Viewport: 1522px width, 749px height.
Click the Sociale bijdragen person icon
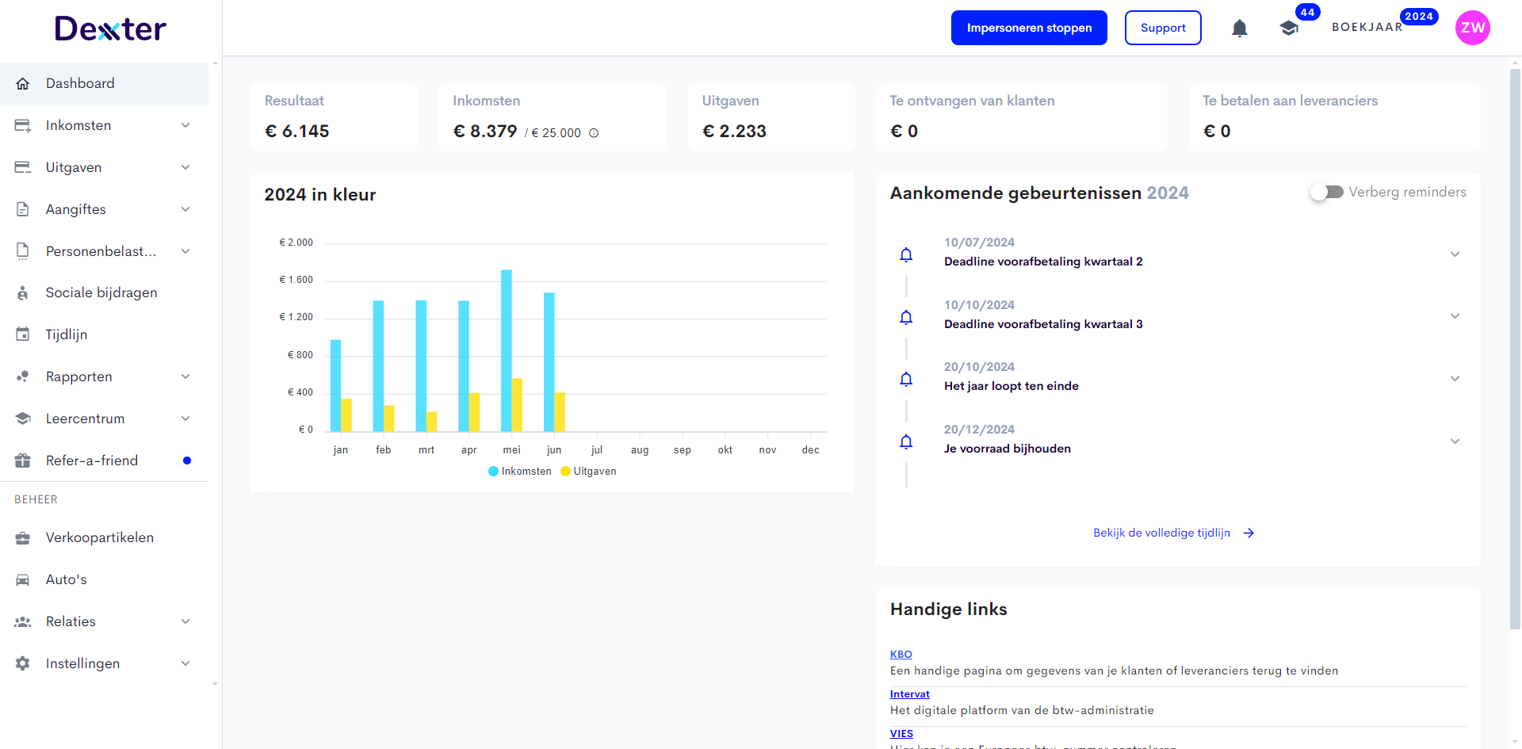pos(23,292)
